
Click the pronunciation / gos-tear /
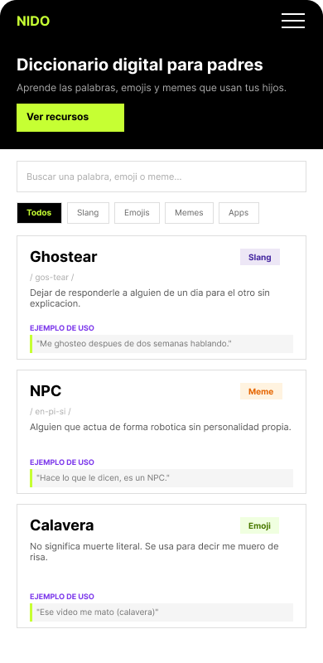52,278
